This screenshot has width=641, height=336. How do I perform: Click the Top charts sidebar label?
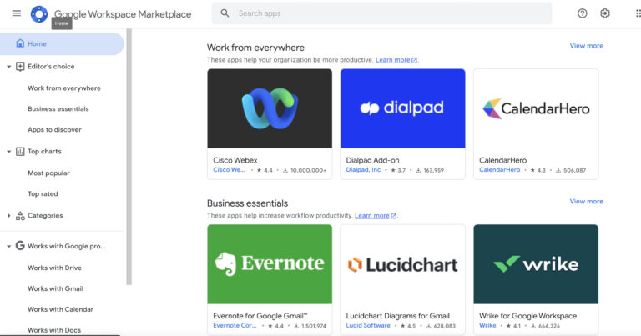click(44, 152)
